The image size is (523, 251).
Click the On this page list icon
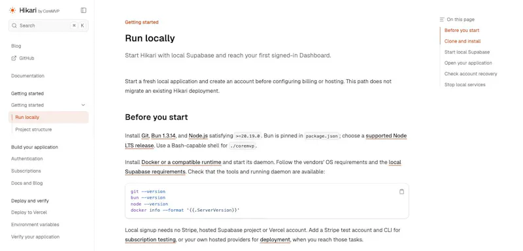(x=442, y=20)
